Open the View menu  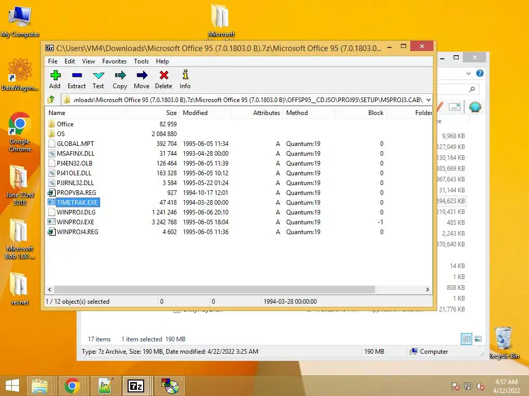click(88, 61)
